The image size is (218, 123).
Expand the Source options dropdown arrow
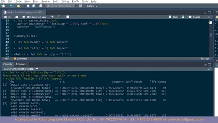point(204,17)
